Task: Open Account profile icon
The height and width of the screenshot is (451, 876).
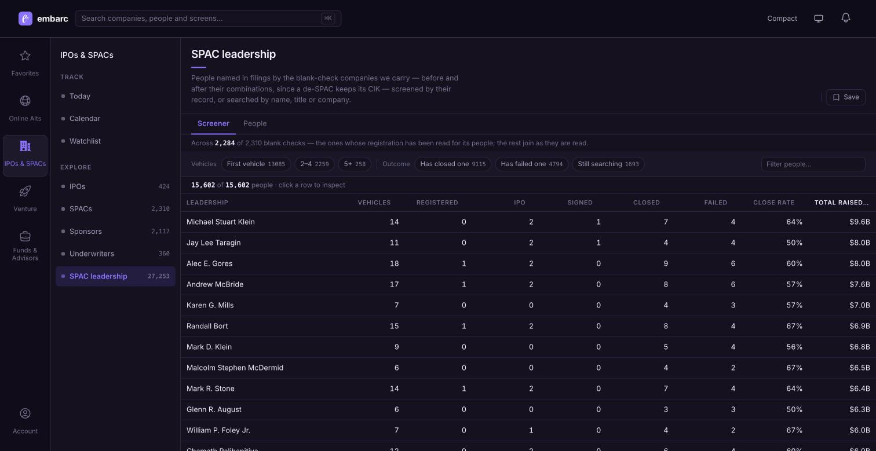Action: (x=25, y=413)
